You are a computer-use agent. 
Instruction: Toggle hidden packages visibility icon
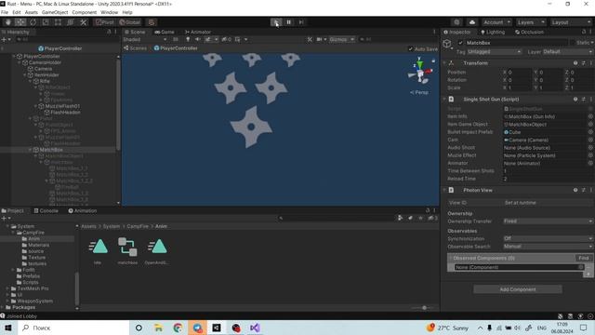click(x=432, y=218)
